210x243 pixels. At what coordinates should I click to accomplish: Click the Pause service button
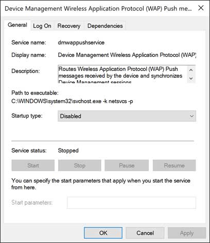127,165
